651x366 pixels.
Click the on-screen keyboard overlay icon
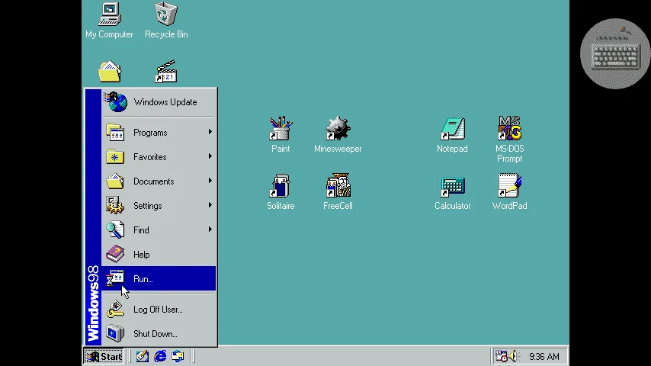pyautogui.click(x=615, y=53)
